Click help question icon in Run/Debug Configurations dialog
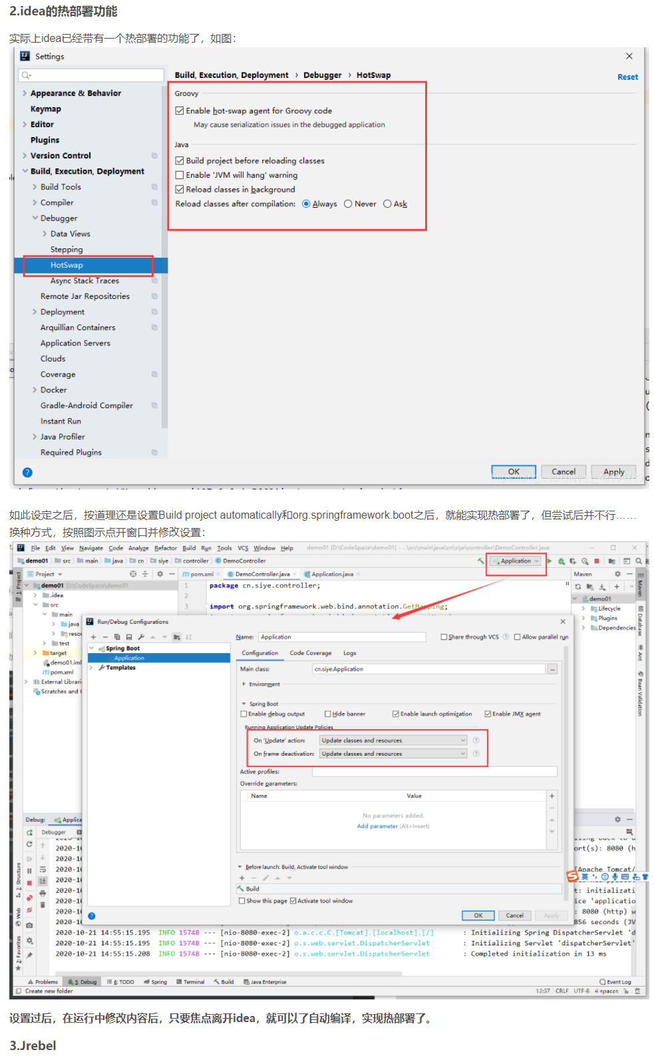Image resolution: width=654 pixels, height=1064 pixels. point(92,916)
